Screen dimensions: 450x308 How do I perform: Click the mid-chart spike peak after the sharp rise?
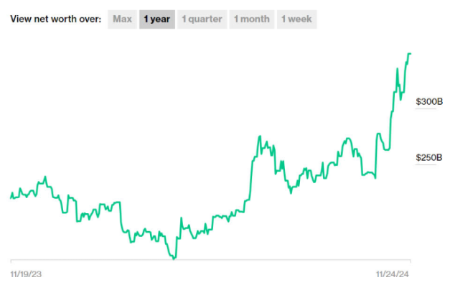tap(260, 136)
